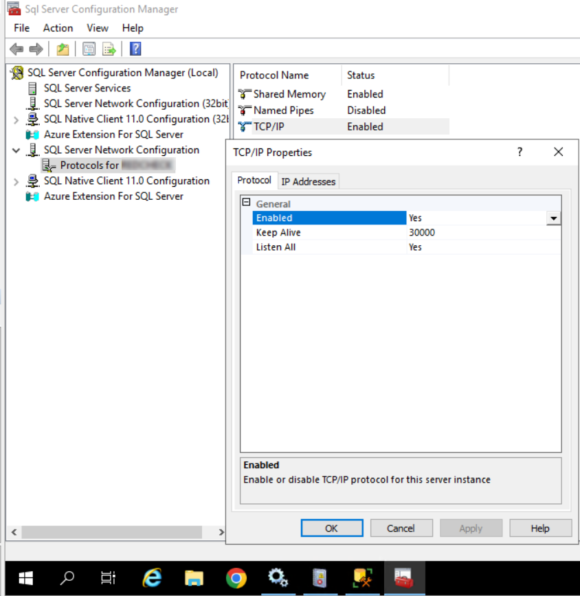Open the properties toolbar icon
This screenshot has width=580, height=596.
click(x=89, y=48)
